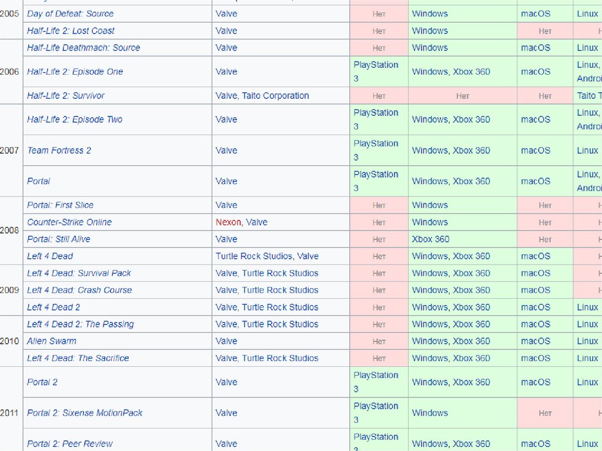602x451 pixels.
Task: Select the 2008 year cell
Action: [11, 230]
